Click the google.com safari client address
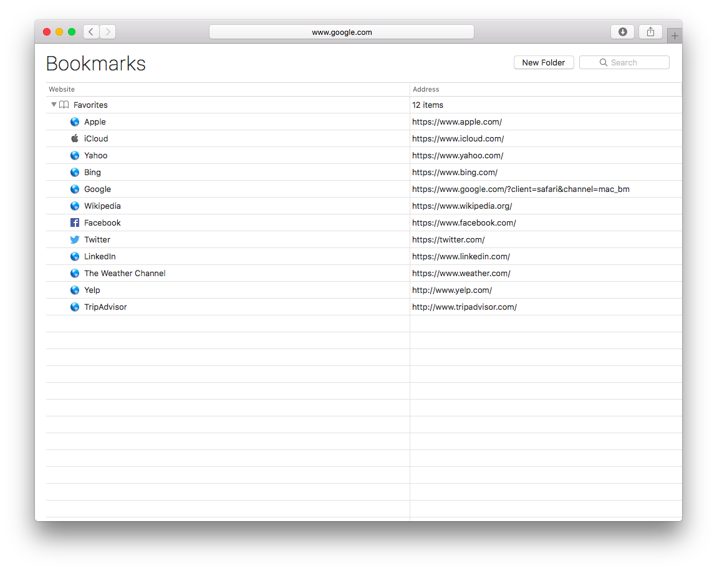This screenshot has height=571, width=717. click(x=521, y=190)
